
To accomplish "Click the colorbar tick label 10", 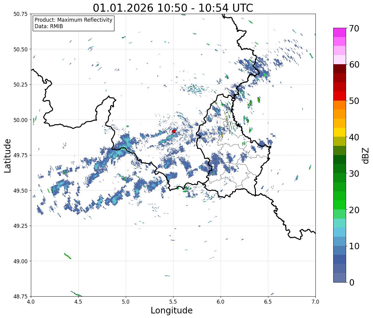I will 354,246.
